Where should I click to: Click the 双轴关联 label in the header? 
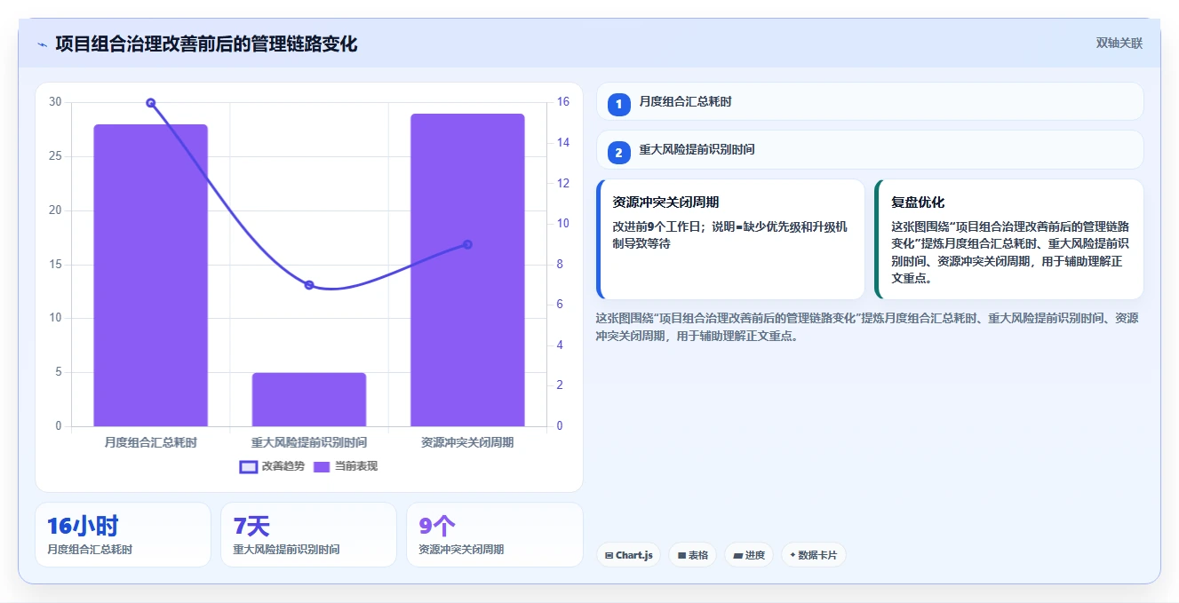point(1119,44)
